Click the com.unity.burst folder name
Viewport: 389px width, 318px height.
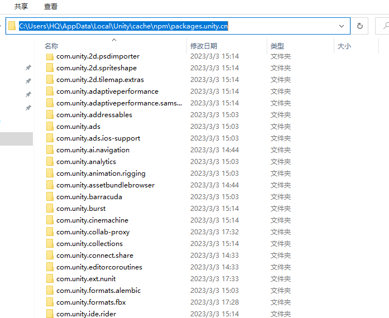(x=81, y=209)
